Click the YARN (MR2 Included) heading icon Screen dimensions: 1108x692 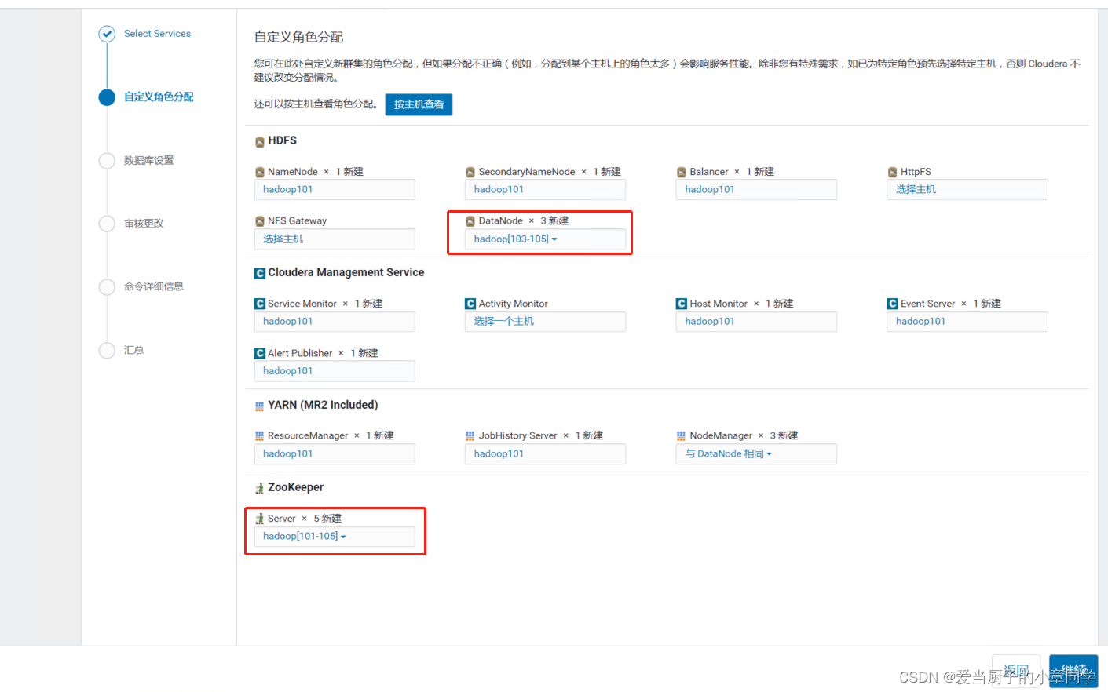260,406
